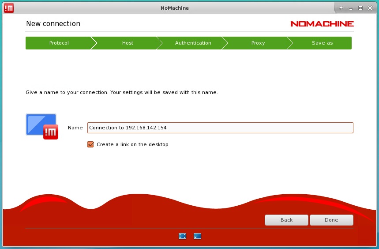Image resolution: width=379 pixels, height=249 pixels.
Task: Open the Authentication step
Action: point(193,43)
